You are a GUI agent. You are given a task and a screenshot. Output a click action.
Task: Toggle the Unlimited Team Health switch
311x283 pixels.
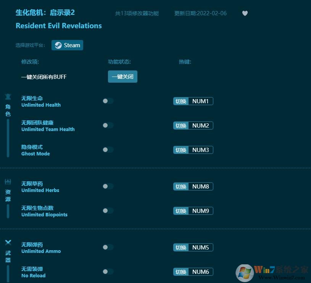click(x=108, y=125)
